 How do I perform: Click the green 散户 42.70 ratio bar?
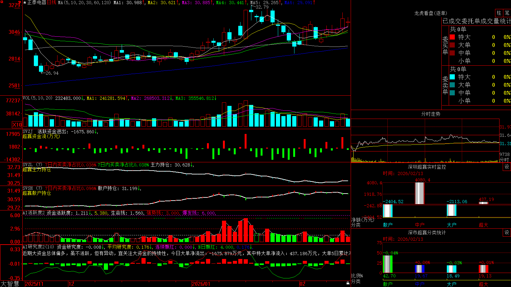(388, 264)
